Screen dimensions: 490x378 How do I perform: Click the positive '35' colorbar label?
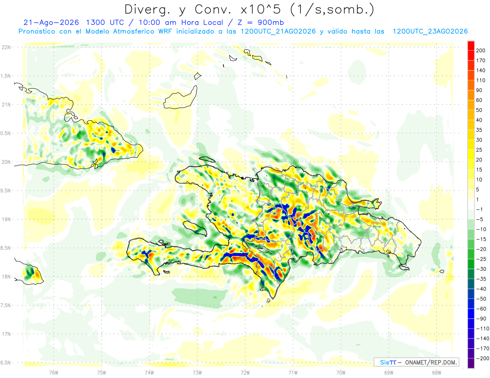tap(479, 130)
